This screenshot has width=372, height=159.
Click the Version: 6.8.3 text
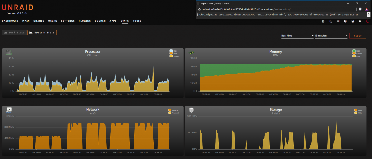click(x=15, y=13)
